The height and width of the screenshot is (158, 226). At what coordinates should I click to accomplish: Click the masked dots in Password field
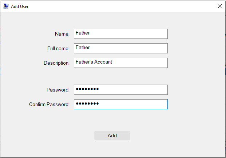pos(87,89)
